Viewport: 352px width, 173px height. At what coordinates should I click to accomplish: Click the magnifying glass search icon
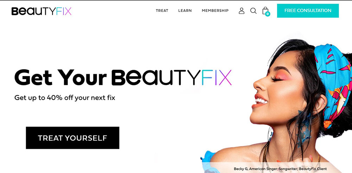click(253, 11)
